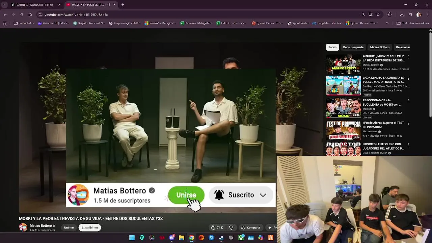This screenshot has height=243, width=432.
Task: Click the Unirme button
Action: [69, 227]
